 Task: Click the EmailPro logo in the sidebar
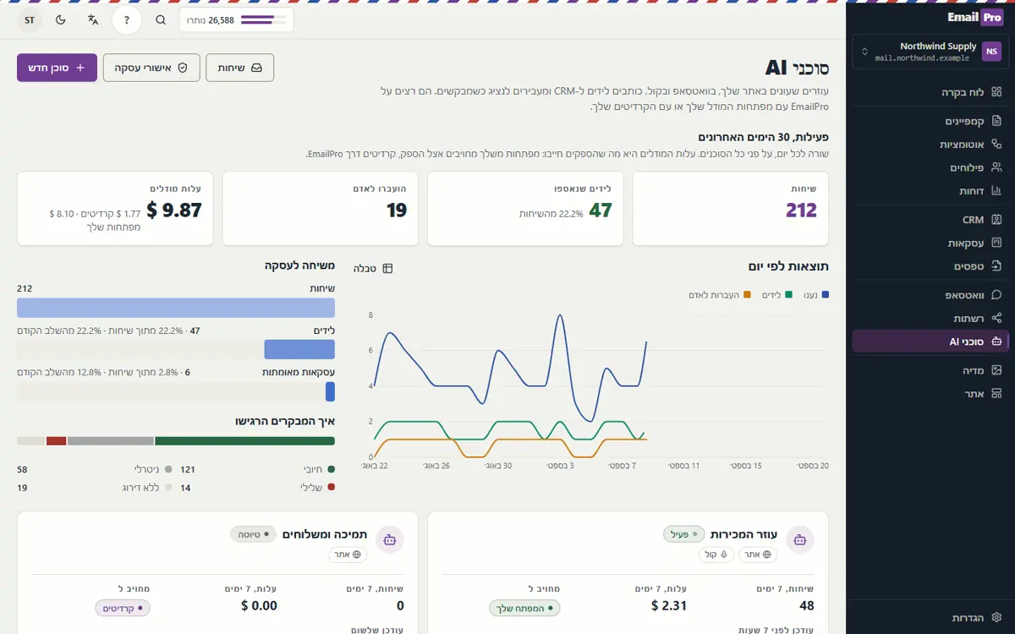(x=974, y=17)
